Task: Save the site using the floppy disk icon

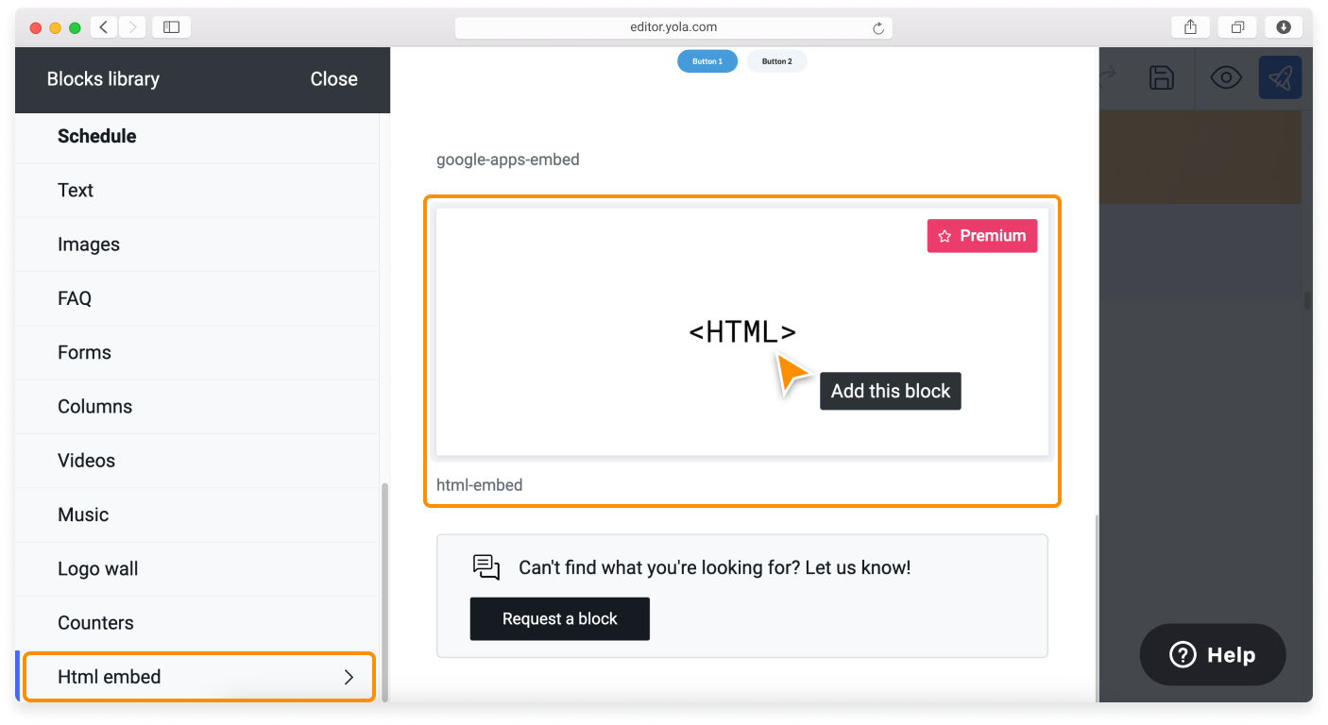Action: point(1161,77)
